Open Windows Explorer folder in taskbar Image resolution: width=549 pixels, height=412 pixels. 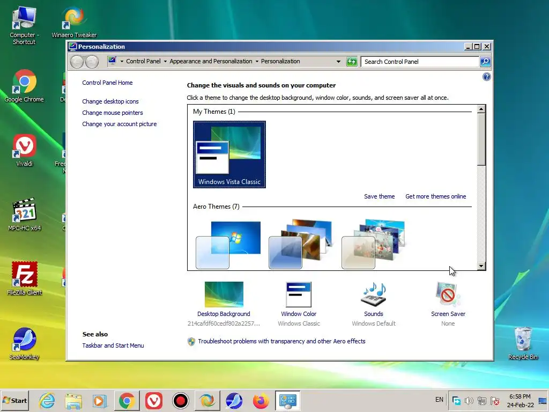pos(73,400)
